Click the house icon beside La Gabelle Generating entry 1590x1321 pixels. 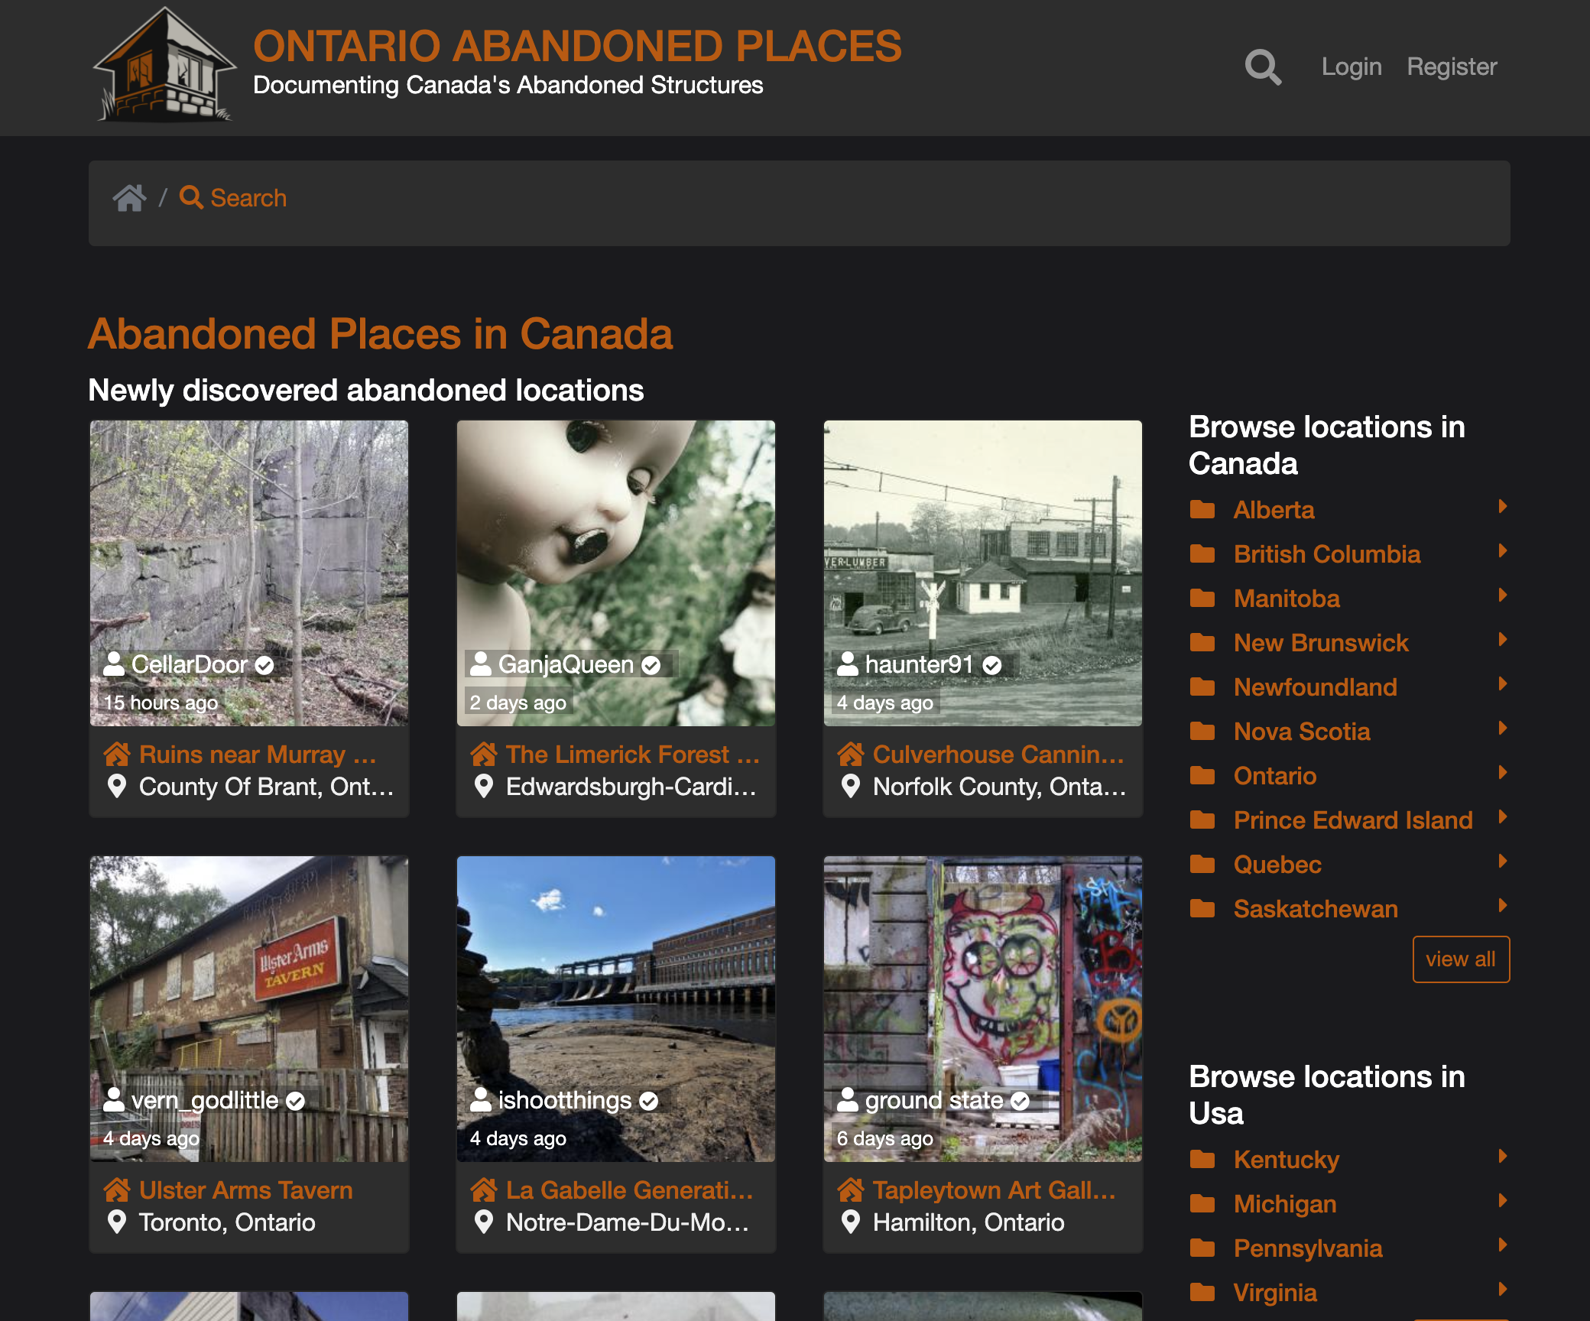484,1190
